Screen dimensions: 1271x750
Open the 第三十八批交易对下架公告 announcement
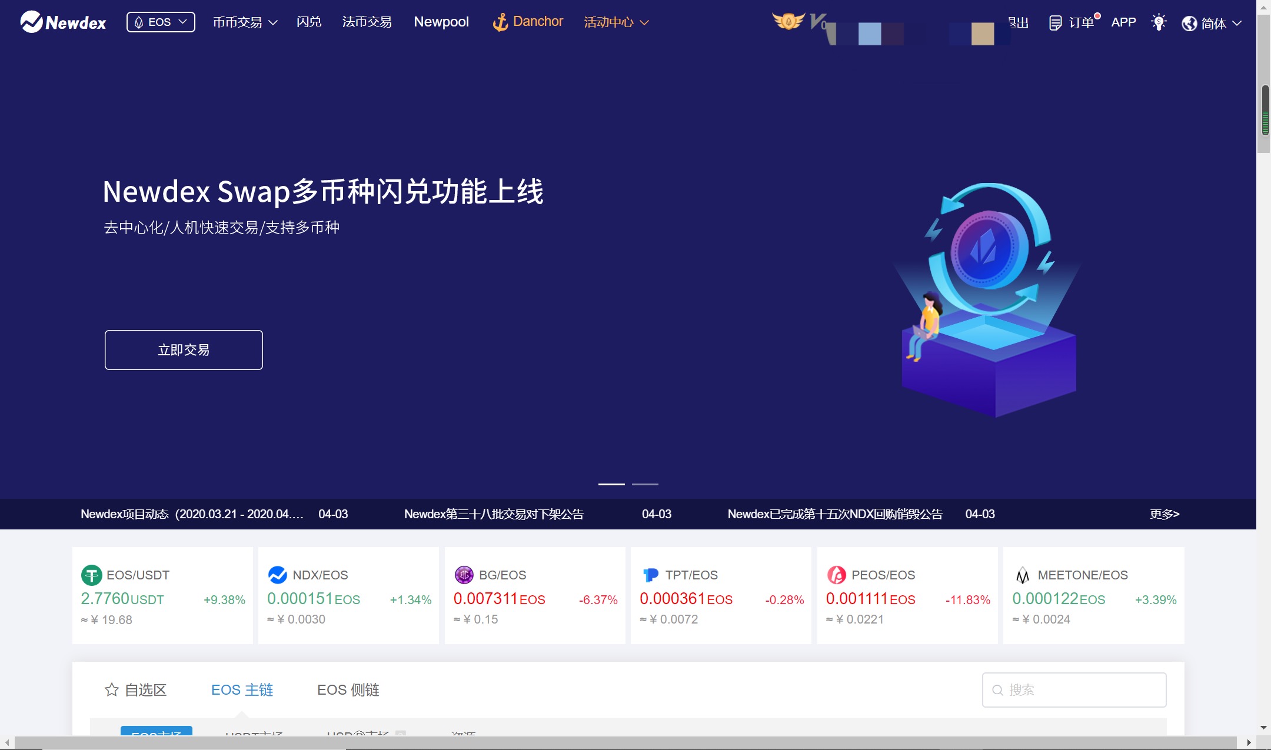(x=494, y=514)
